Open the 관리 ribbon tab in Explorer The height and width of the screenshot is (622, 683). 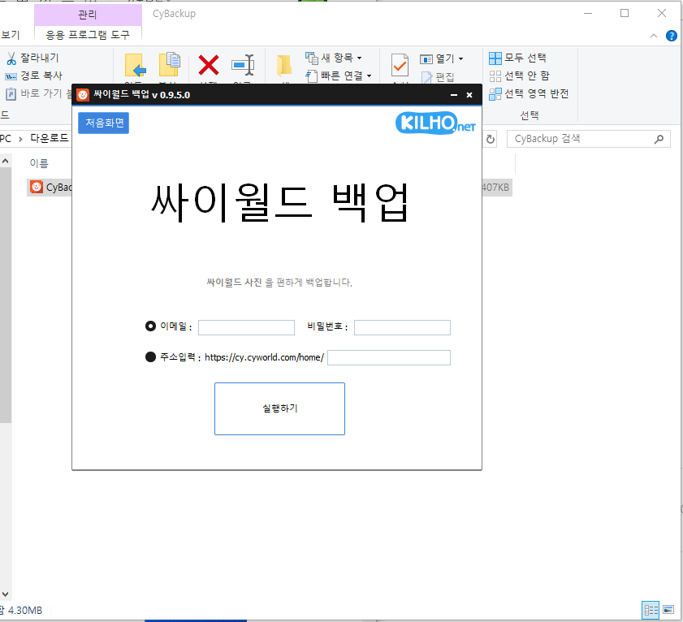click(88, 15)
